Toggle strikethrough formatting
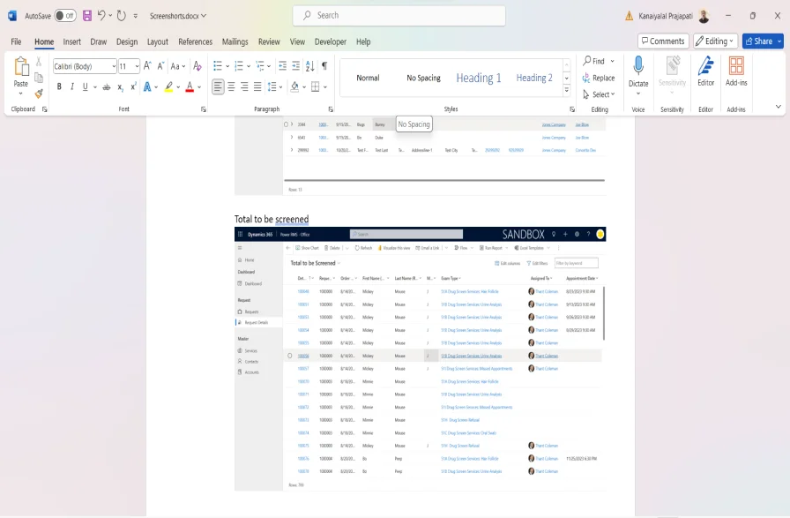Screen dimensions: 790x518 [x=107, y=86]
